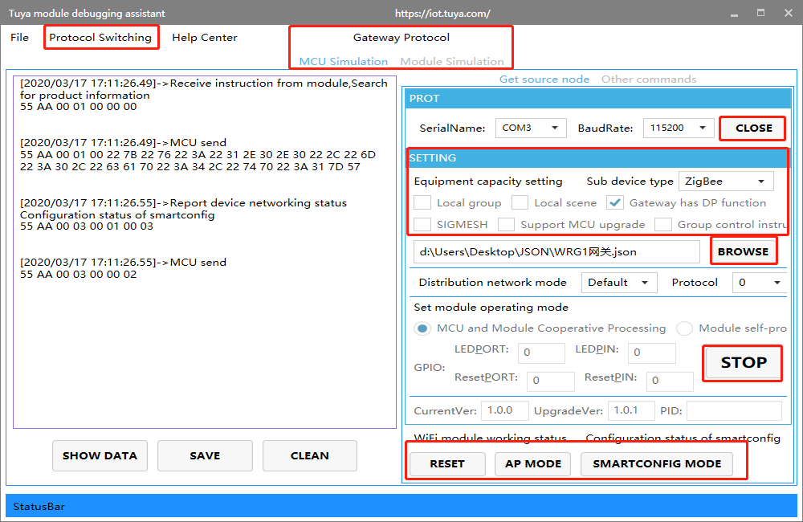Uncheck Gateway has DP function checkbox
803x522 pixels.
[x=615, y=203]
